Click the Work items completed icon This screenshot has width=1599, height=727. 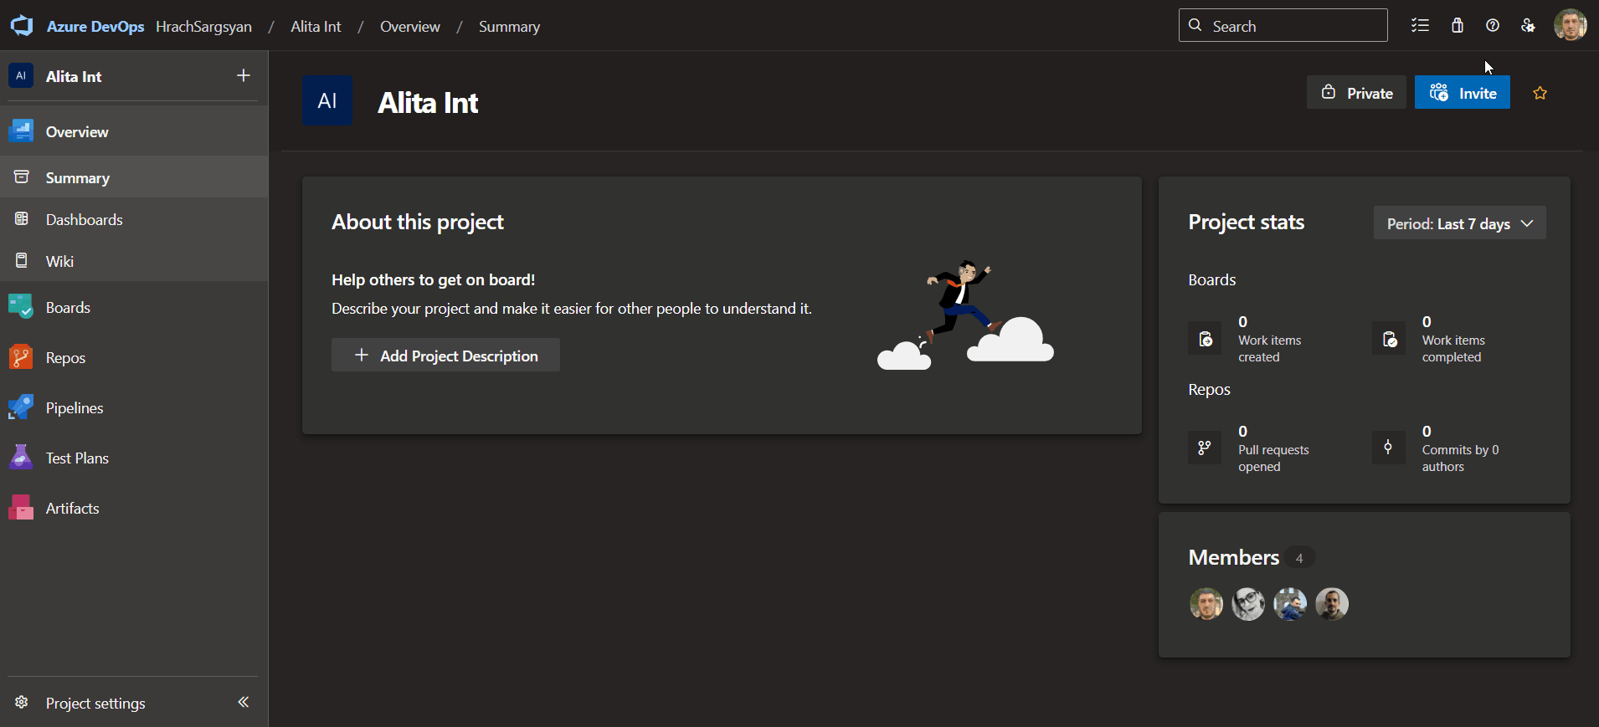[x=1389, y=338]
